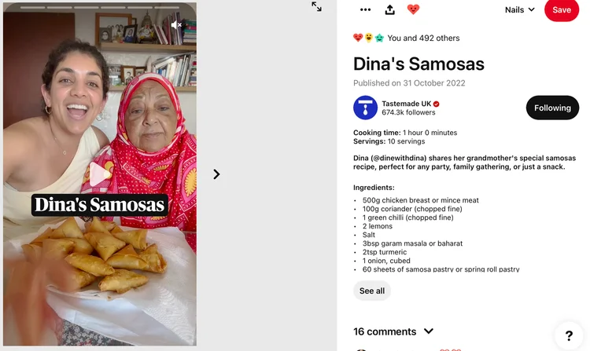Image resolution: width=590 pixels, height=351 pixels.
Task: View reactions from You and 492 others
Action: 423,38
